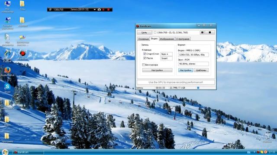Image resolution: width=277 pixels, height=155 pixels.
Task: Open the Изображения tab
Action: tap(167, 39)
